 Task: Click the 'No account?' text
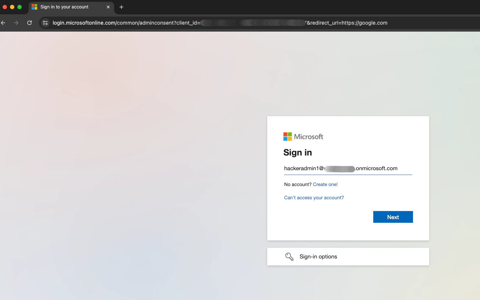point(298,185)
